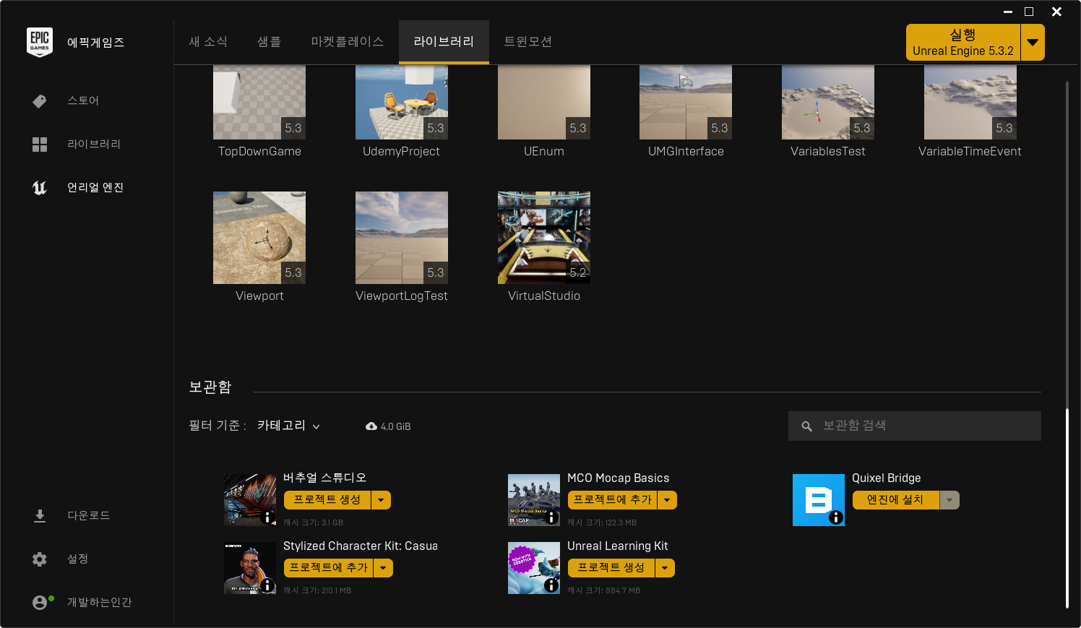Image resolution: width=1081 pixels, height=628 pixels.
Task: Expand dropdown arrow for Unreal Learning Kit button
Action: pos(665,568)
